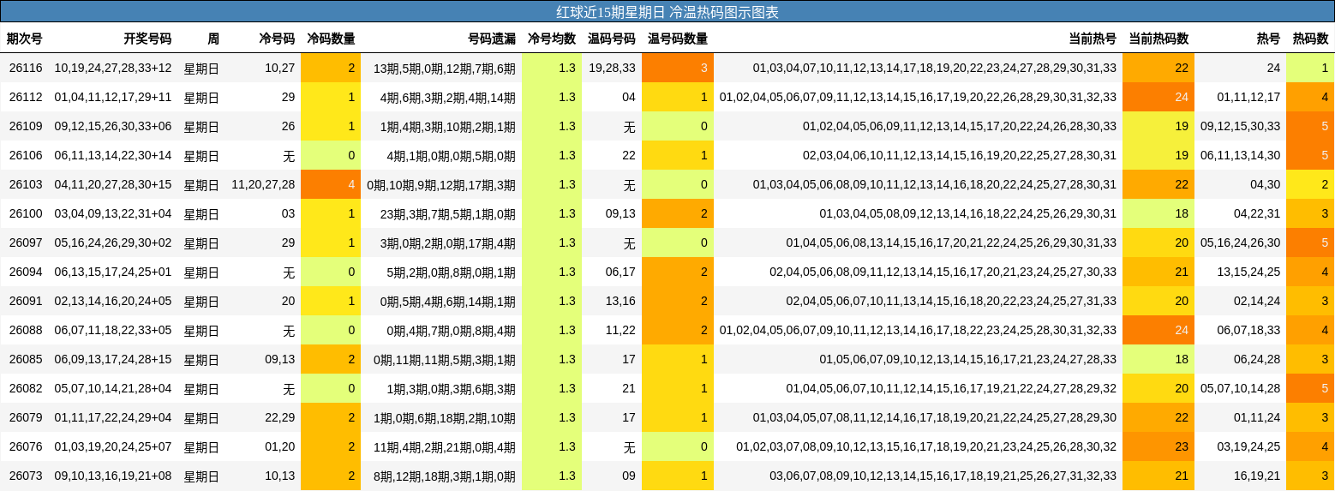Click warm numbers cell 06,17
Screen dimensions: 1335x491
point(620,272)
